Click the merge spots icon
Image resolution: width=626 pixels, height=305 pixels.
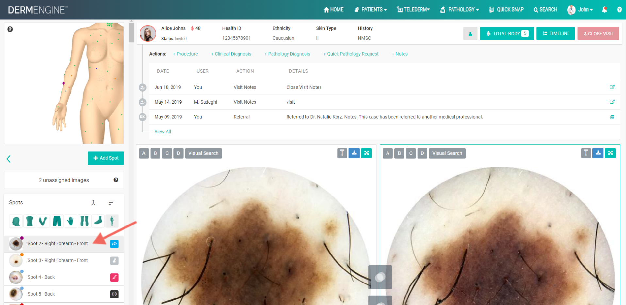point(93,203)
